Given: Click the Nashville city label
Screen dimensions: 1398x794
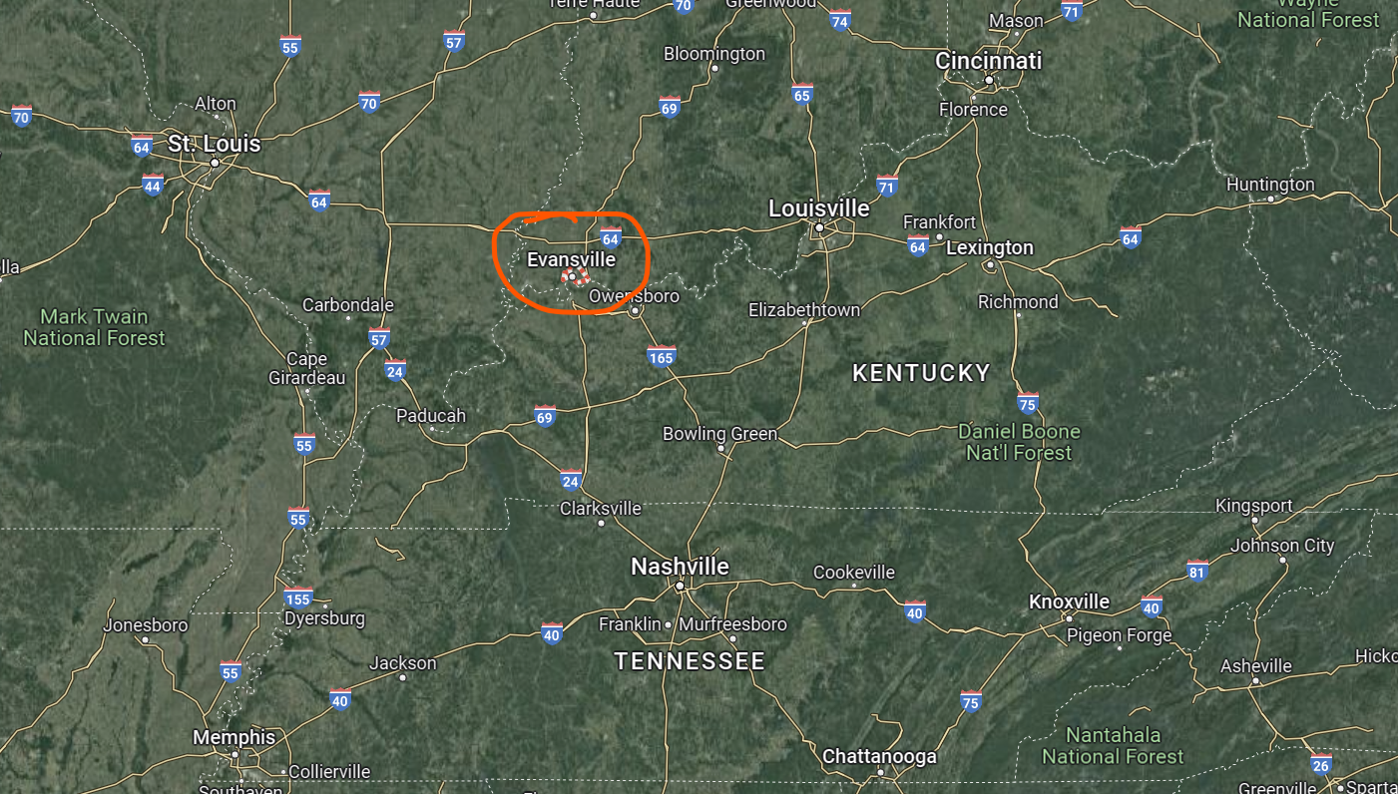Looking at the screenshot, I should point(680,567).
